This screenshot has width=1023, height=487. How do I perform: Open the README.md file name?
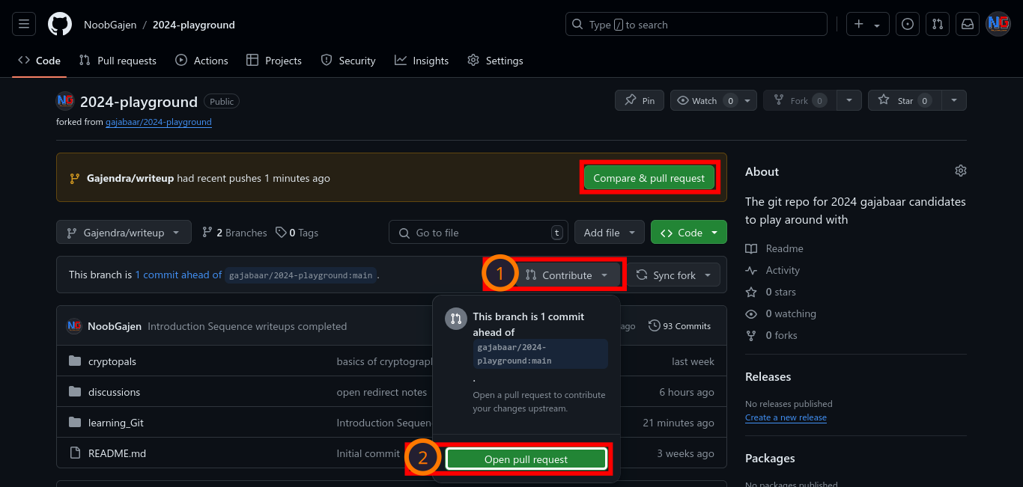117,453
